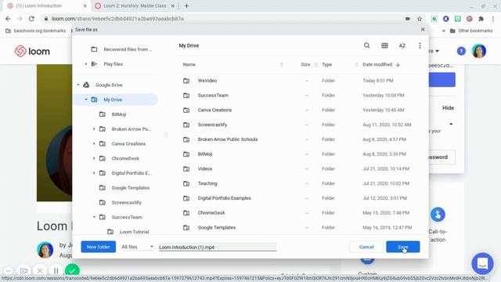The height and width of the screenshot is (282, 501).
Task: Click the Hide link on Loom page
Action: 448,108
